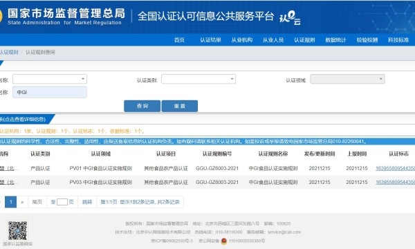Click the 认证规则名称 column header
The height and width of the screenshot is (249, 415).
pyautogui.click(x=273, y=154)
